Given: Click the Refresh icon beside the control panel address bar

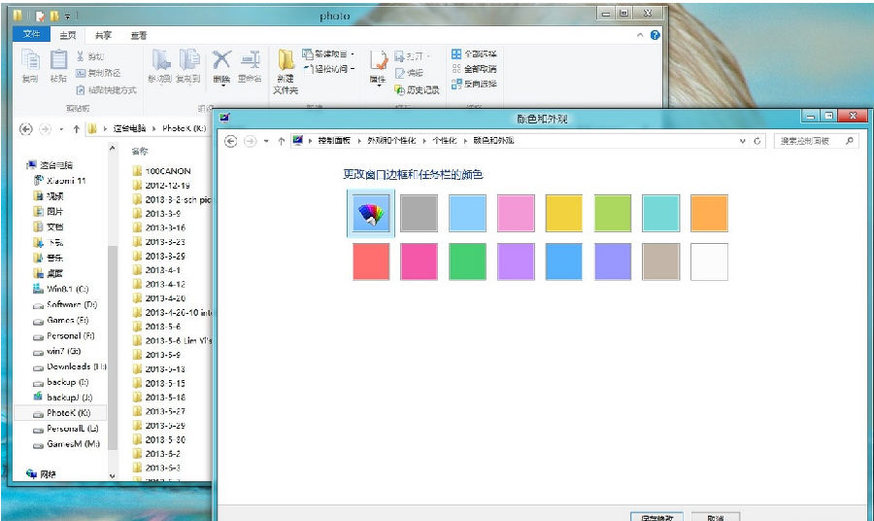Looking at the screenshot, I should (756, 141).
